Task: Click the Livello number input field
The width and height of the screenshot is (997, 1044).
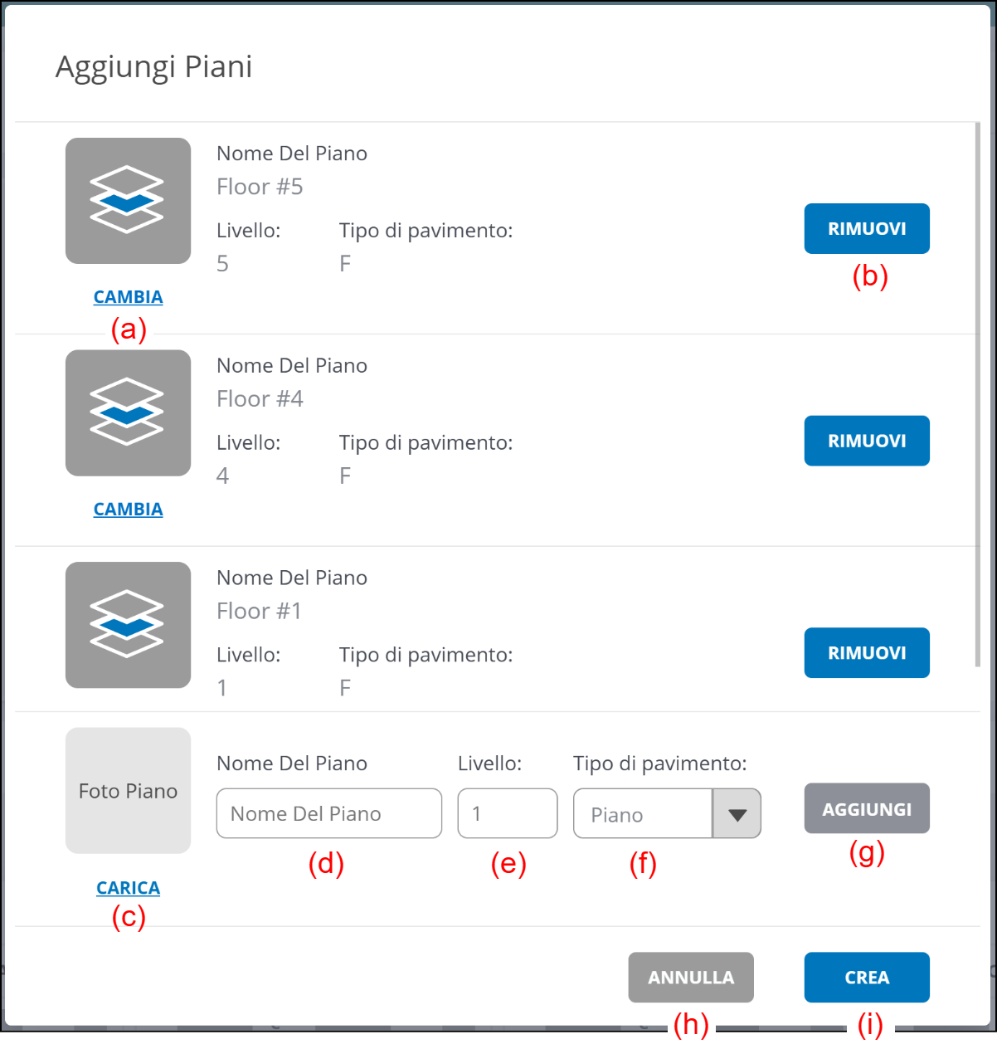Action: [x=507, y=814]
